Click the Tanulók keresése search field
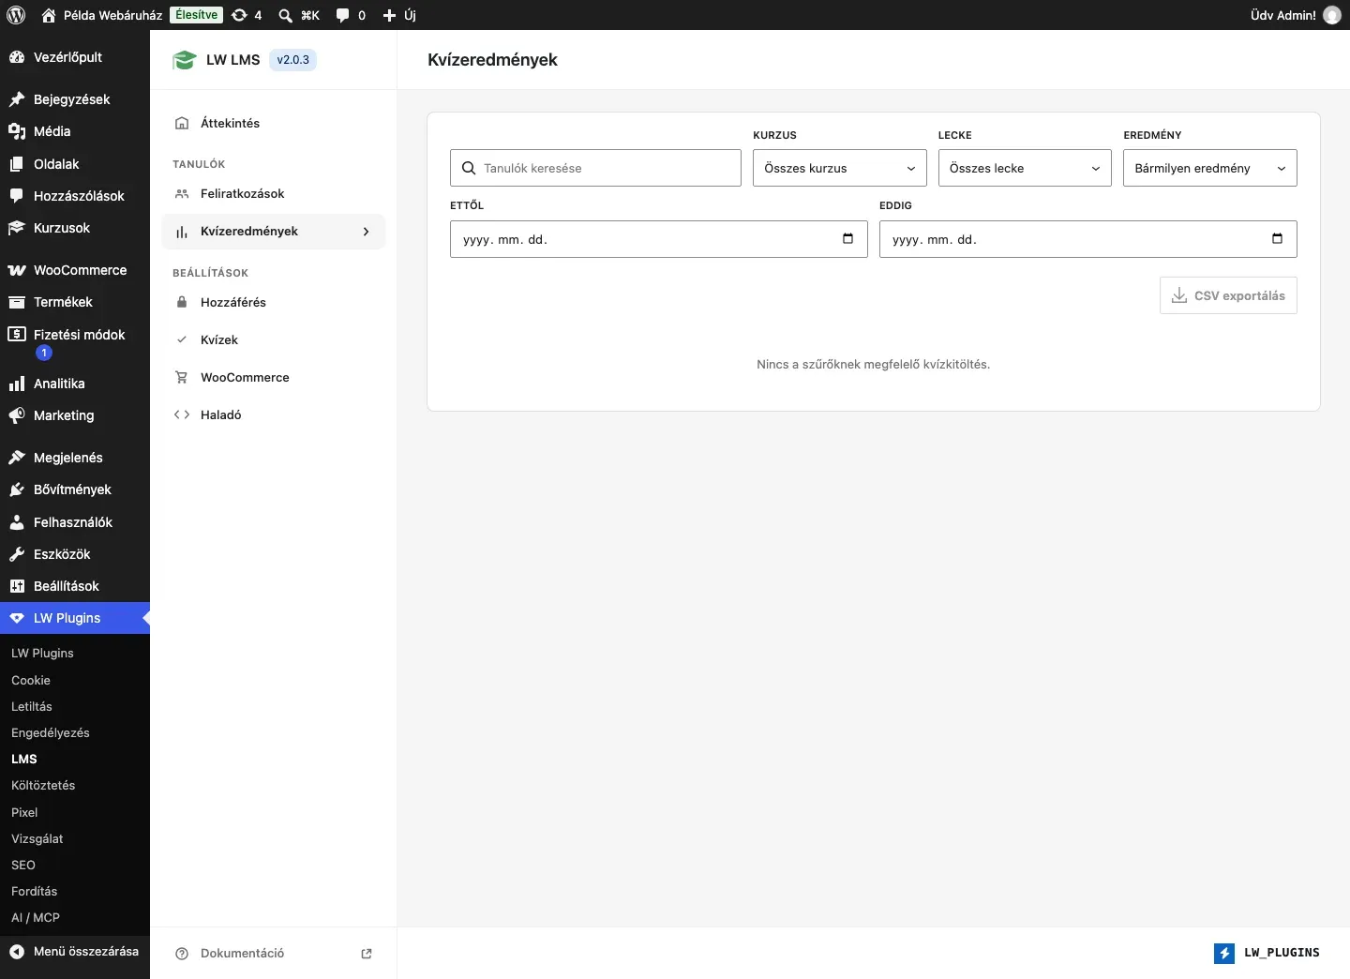The width and height of the screenshot is (1350, 979). [x=595, y=168]
